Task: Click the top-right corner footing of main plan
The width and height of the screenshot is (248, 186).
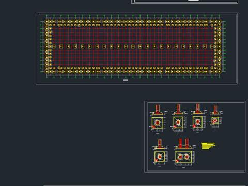Action: [219, 21]
